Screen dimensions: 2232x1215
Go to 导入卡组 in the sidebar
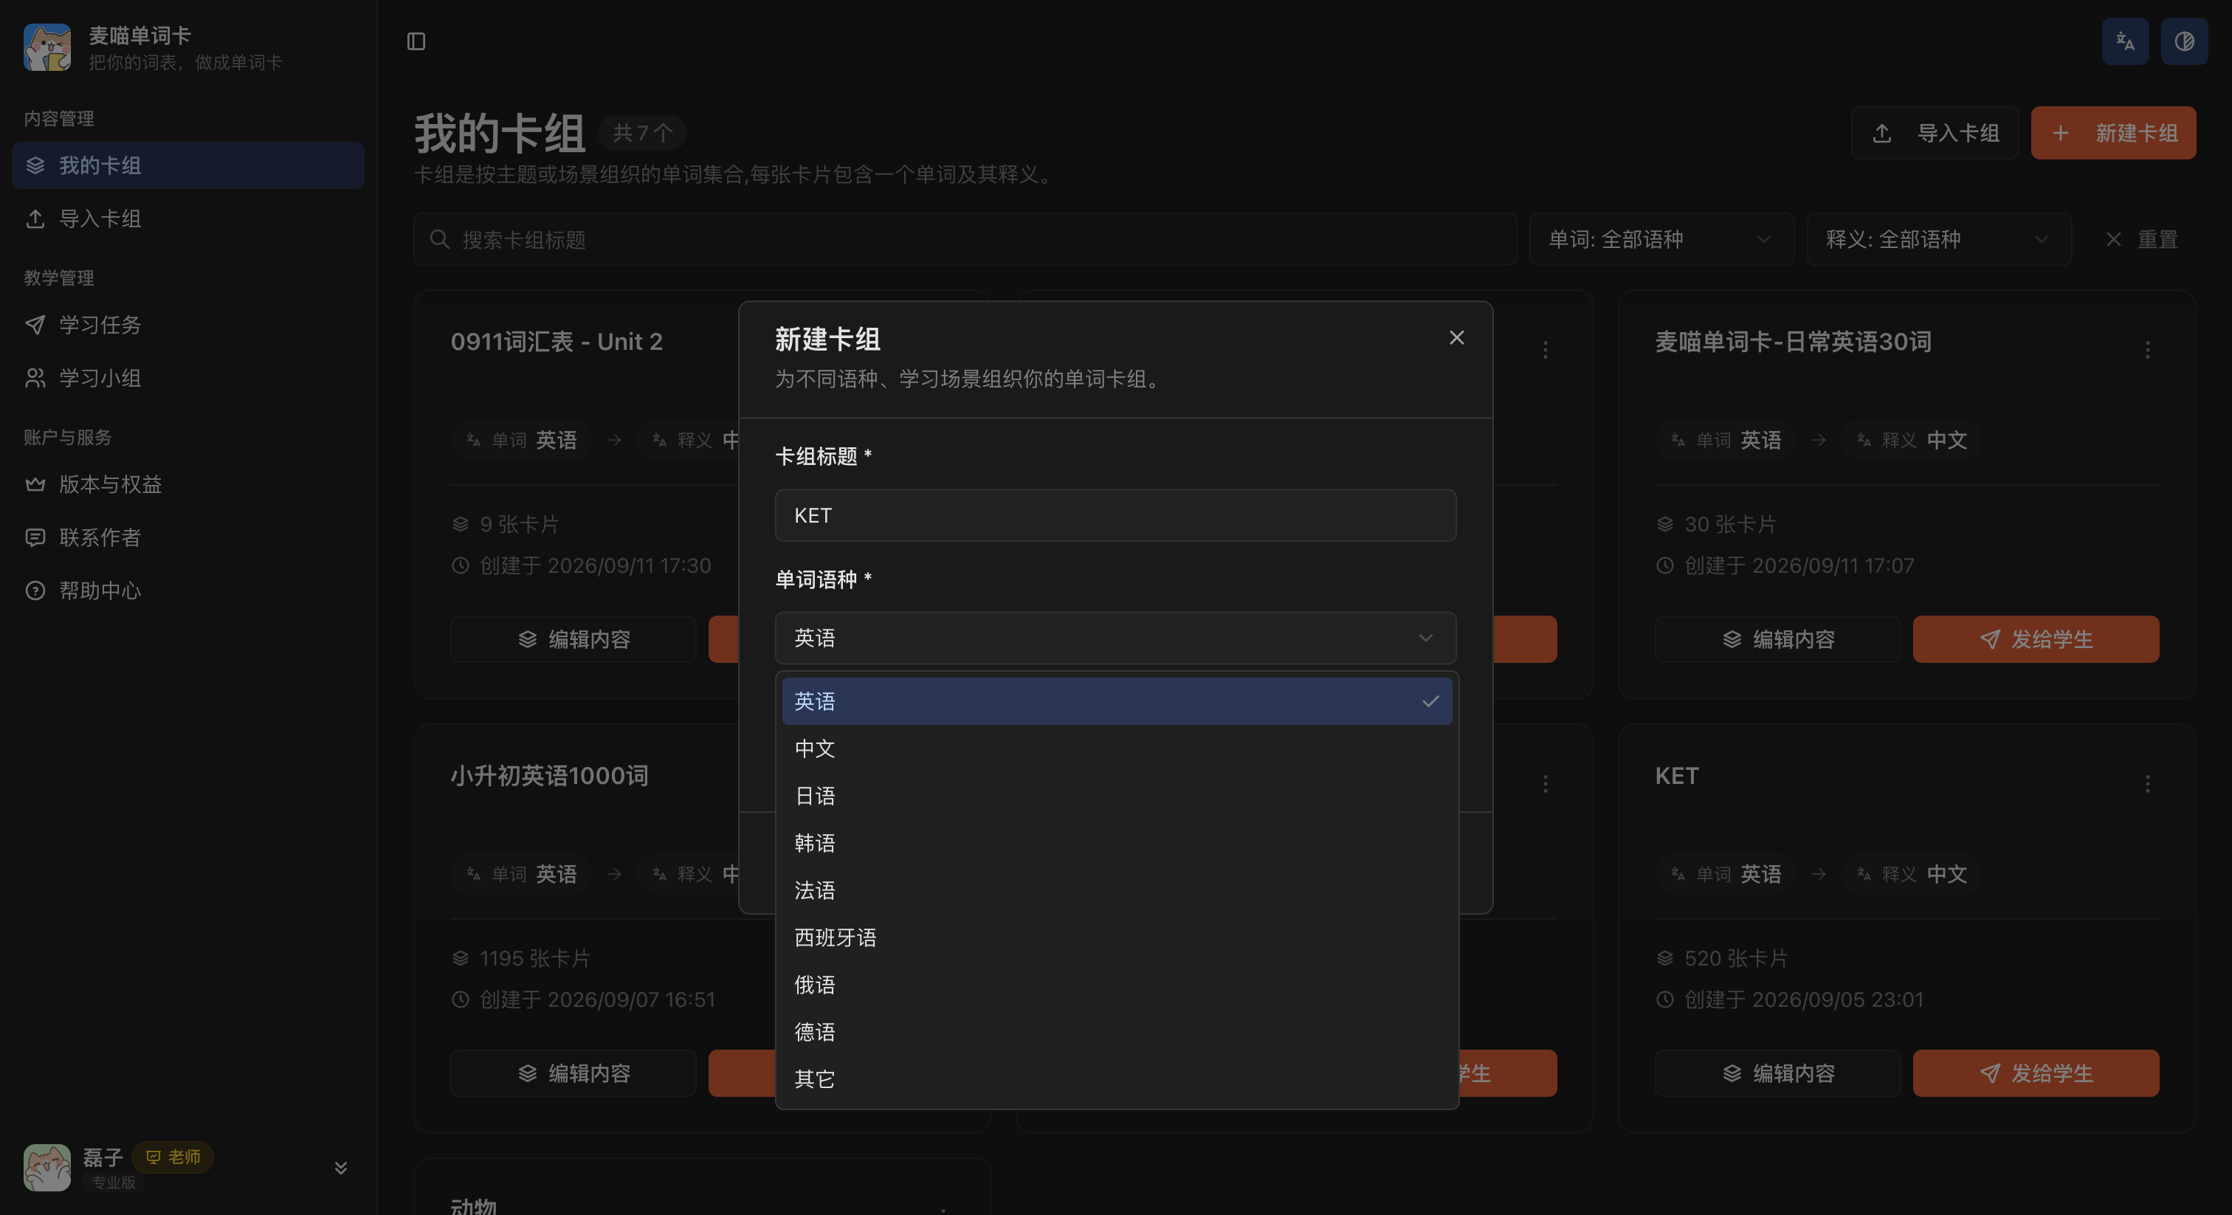click(x=188, y=218)
